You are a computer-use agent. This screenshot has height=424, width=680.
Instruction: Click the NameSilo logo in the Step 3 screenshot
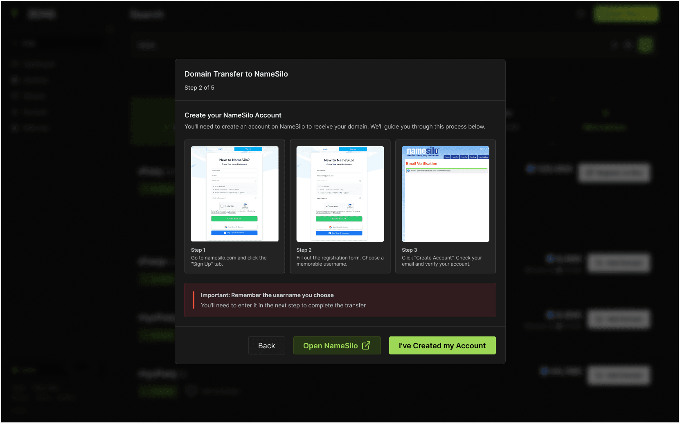[423, 151]
